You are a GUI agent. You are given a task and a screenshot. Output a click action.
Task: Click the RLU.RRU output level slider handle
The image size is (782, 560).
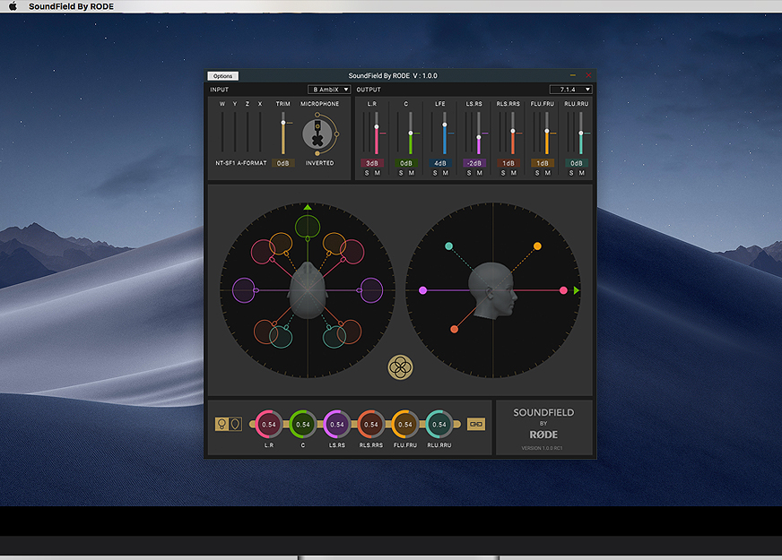coord(580,133)
